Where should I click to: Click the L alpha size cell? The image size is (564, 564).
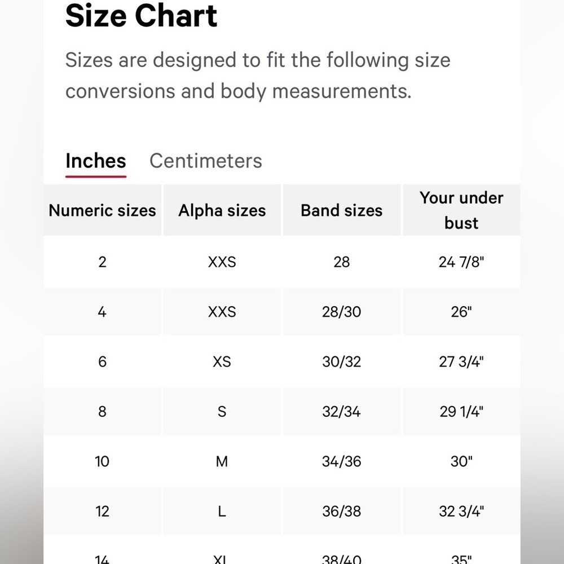click(x=222, y=512)
